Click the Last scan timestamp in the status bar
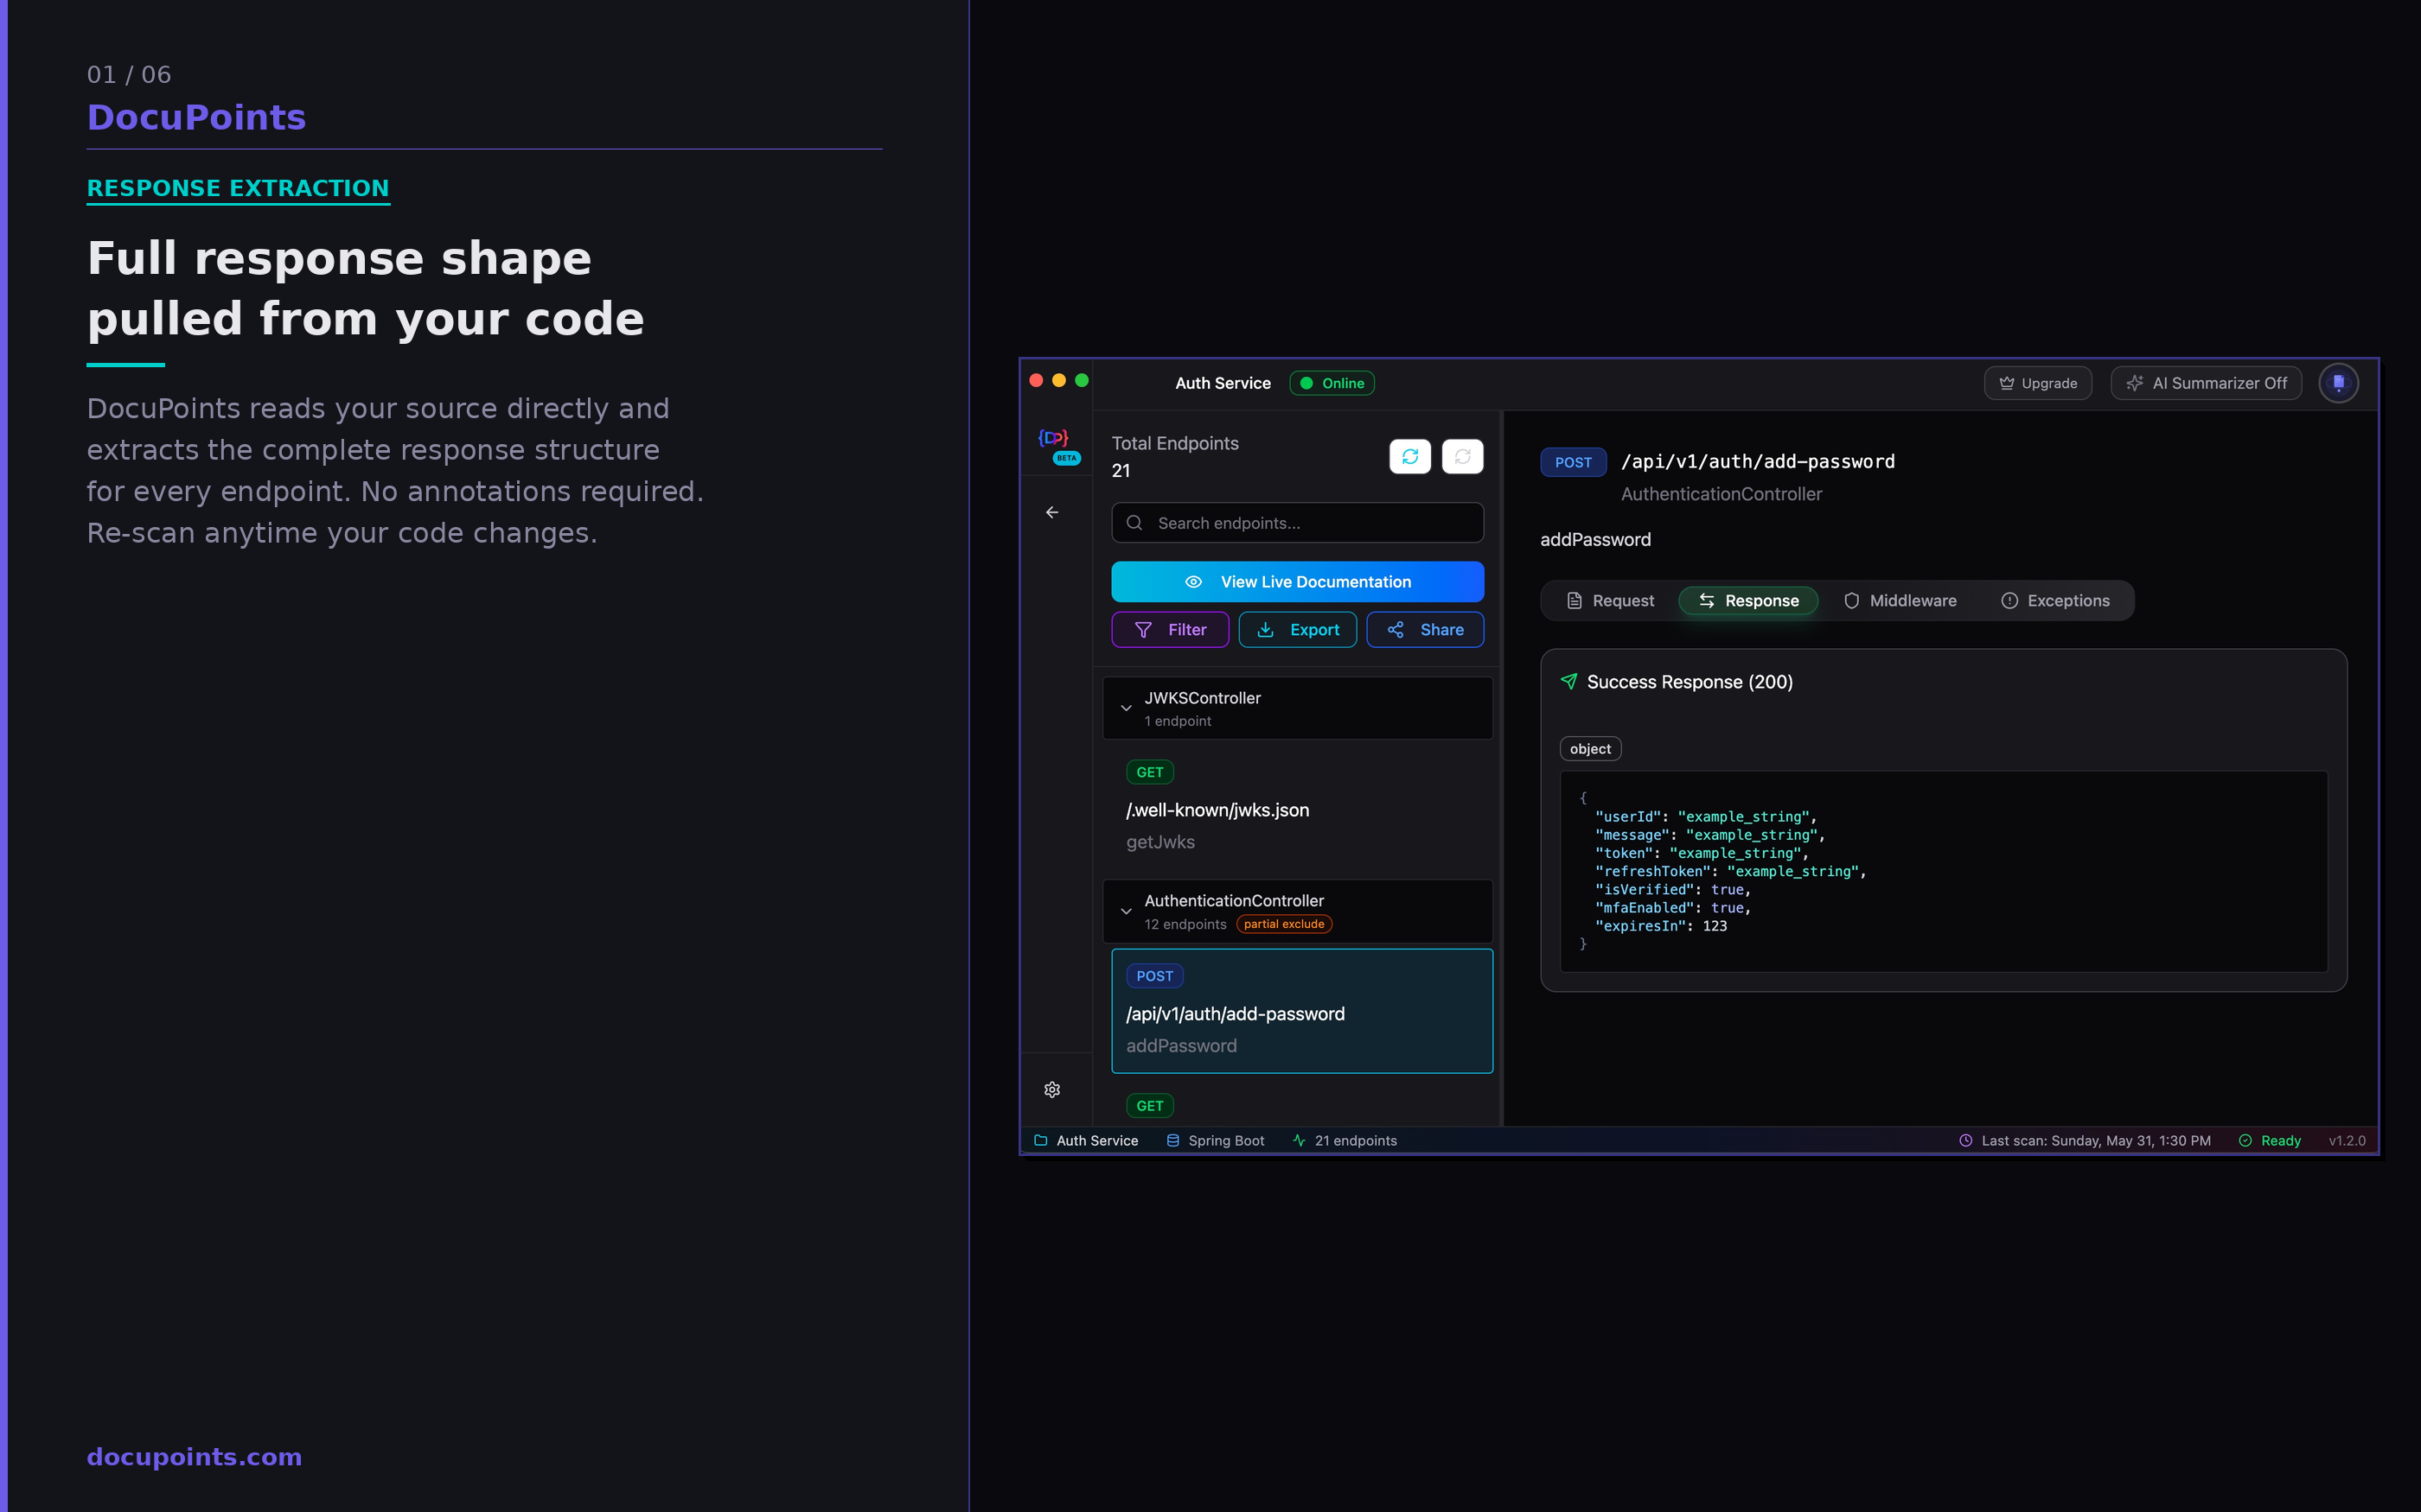 (2085, 1141)
